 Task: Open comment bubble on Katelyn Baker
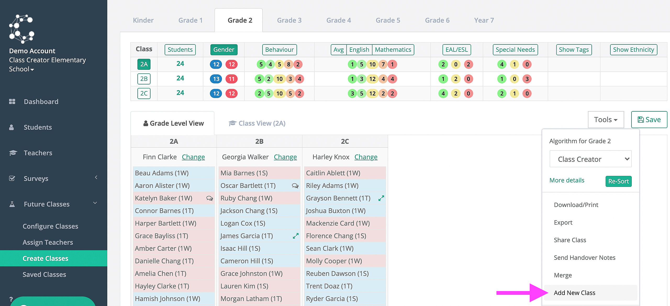[209, 198]
